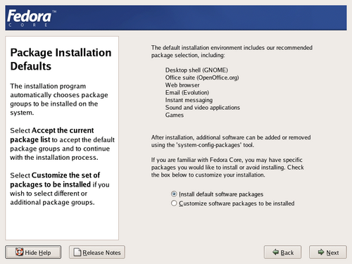Click the Fedora Core logo
Screen dimensions: 352x264
[x=32, y=18]
